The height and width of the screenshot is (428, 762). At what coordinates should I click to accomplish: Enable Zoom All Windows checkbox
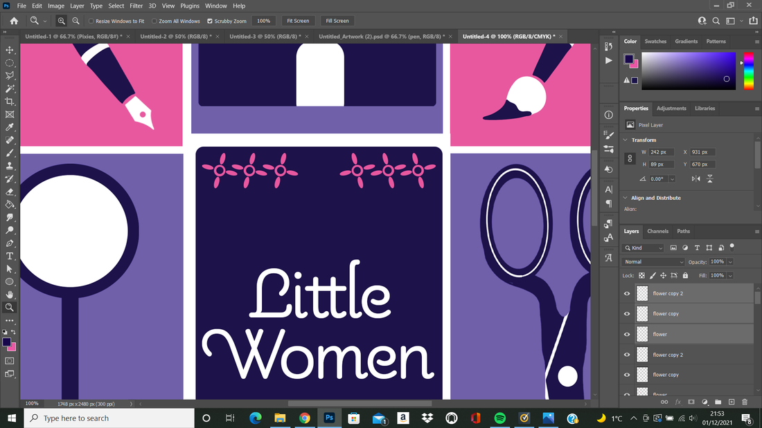click(x=154, y=21)
